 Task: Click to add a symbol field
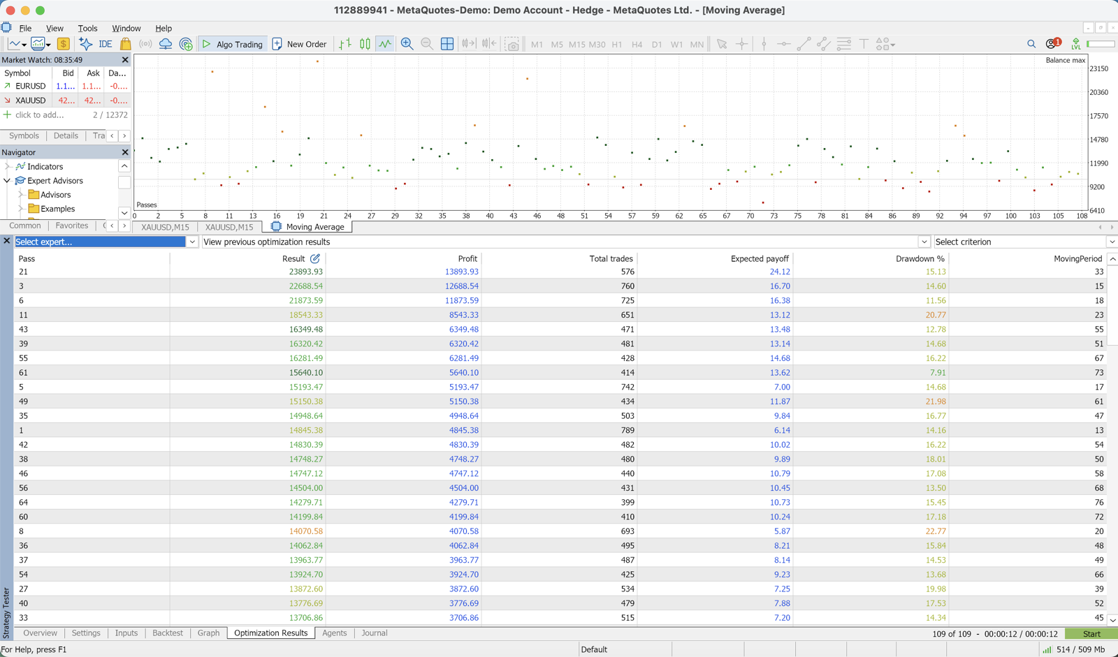click(x=39, y=115)
